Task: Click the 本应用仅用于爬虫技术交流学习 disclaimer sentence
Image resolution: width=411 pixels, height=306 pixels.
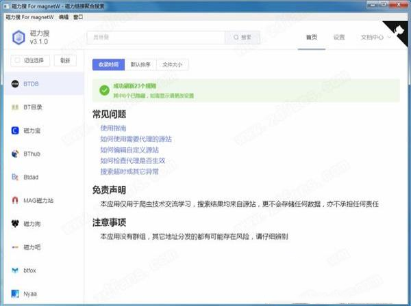Action: (239, 204)
